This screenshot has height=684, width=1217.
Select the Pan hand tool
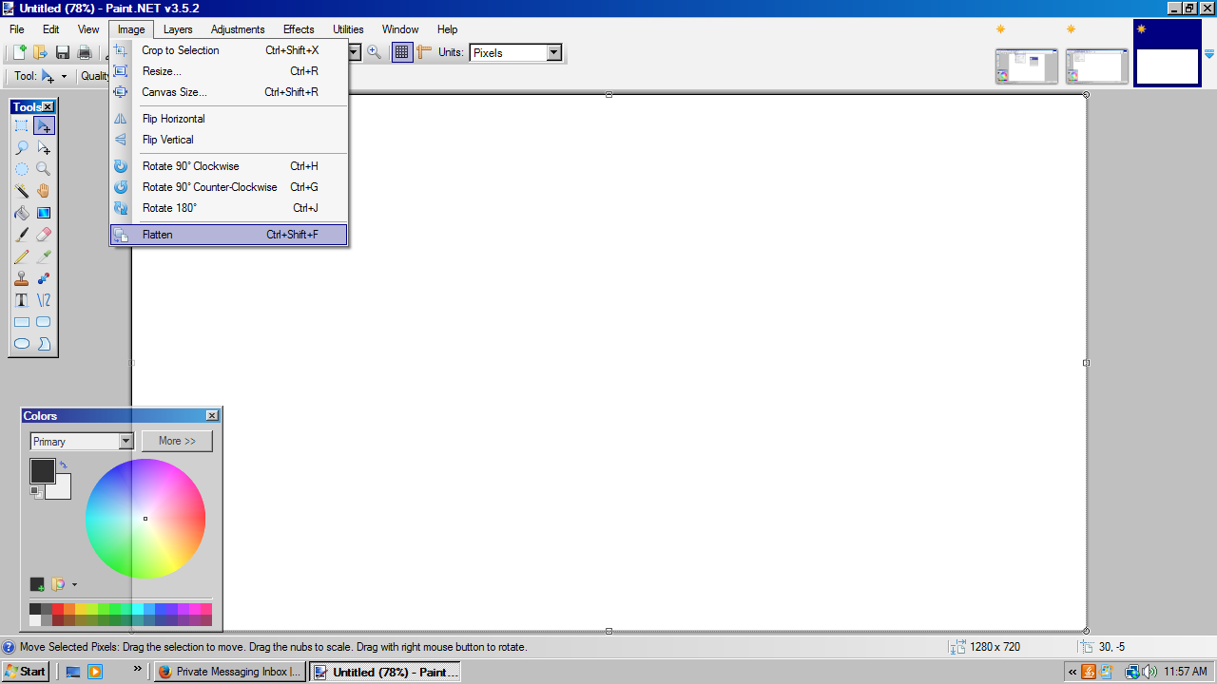pyautogui.click(x=44, y=191)
